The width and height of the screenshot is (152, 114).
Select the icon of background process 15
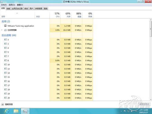point(5,77)
